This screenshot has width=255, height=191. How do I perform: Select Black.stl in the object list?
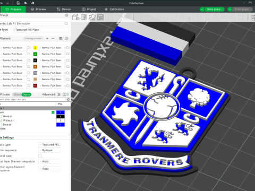click(x=7, y=116)
